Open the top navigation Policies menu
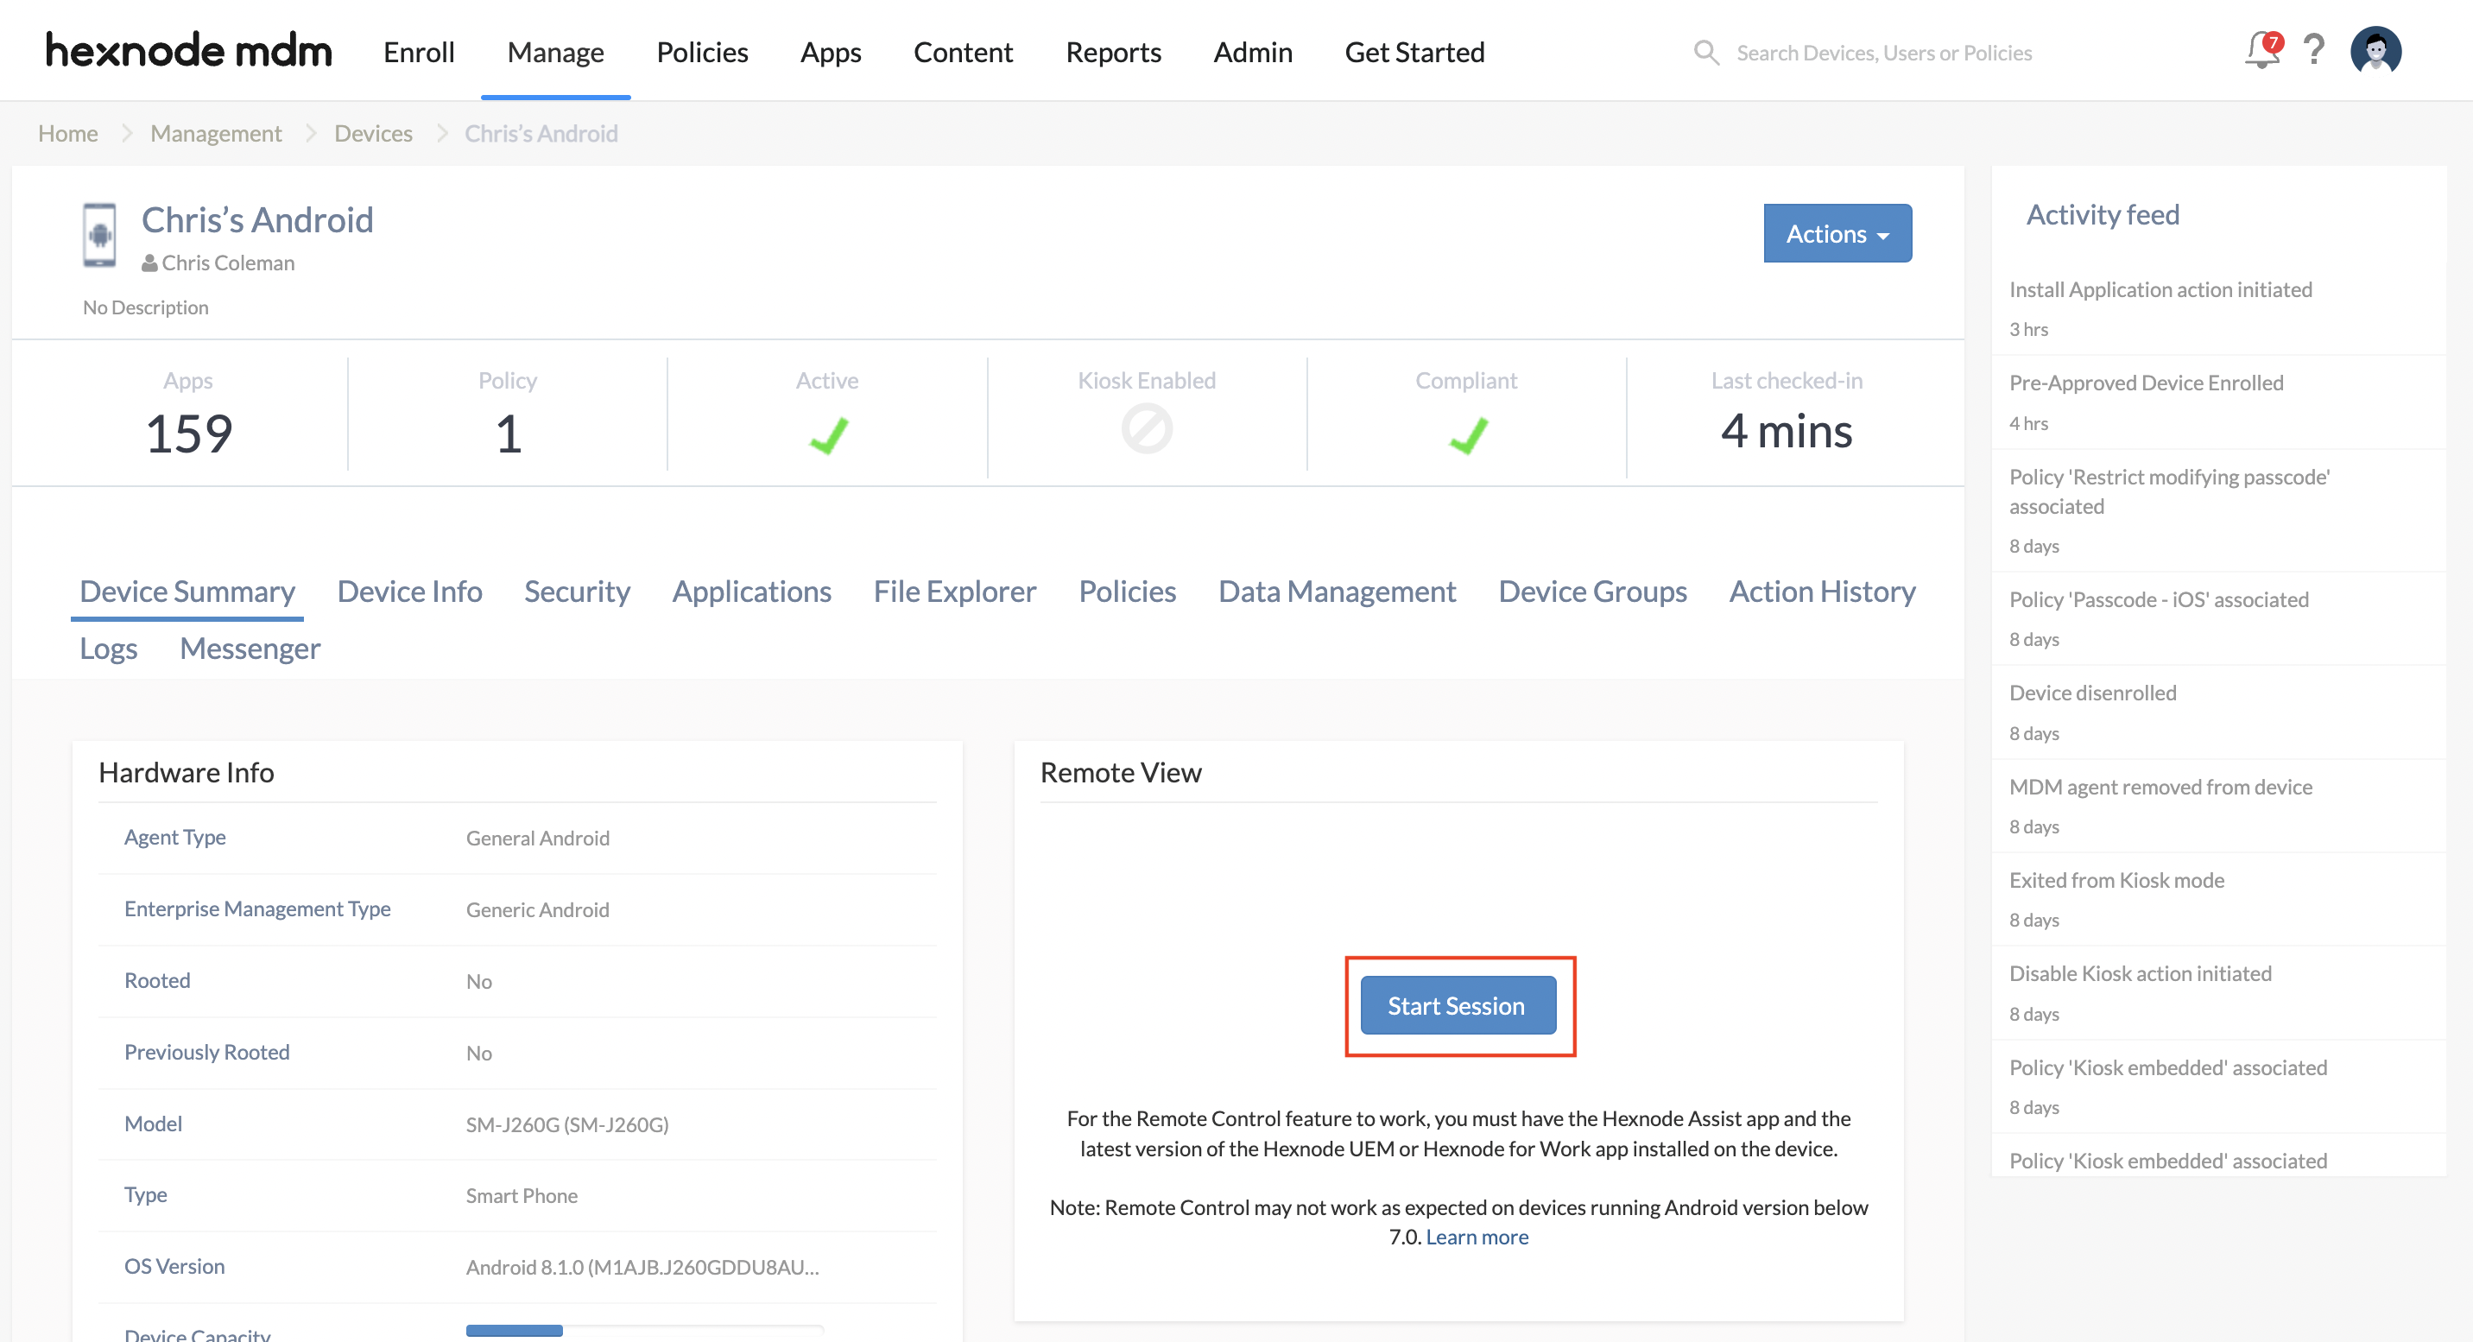Image resolution: width=2473 pixels, height=1342 pixels. click(702, 52)
